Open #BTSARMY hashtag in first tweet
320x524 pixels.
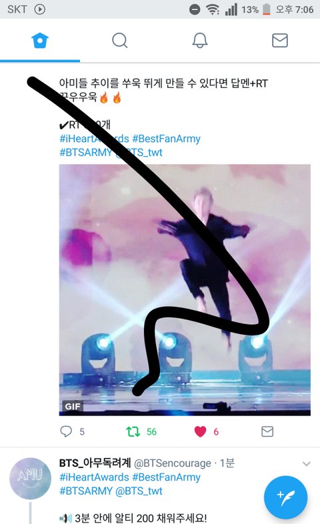[x=85, y=153]
